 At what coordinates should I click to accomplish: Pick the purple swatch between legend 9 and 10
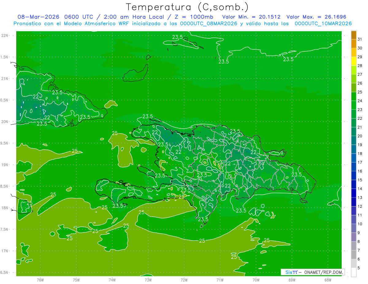click(x=354, y=228)
